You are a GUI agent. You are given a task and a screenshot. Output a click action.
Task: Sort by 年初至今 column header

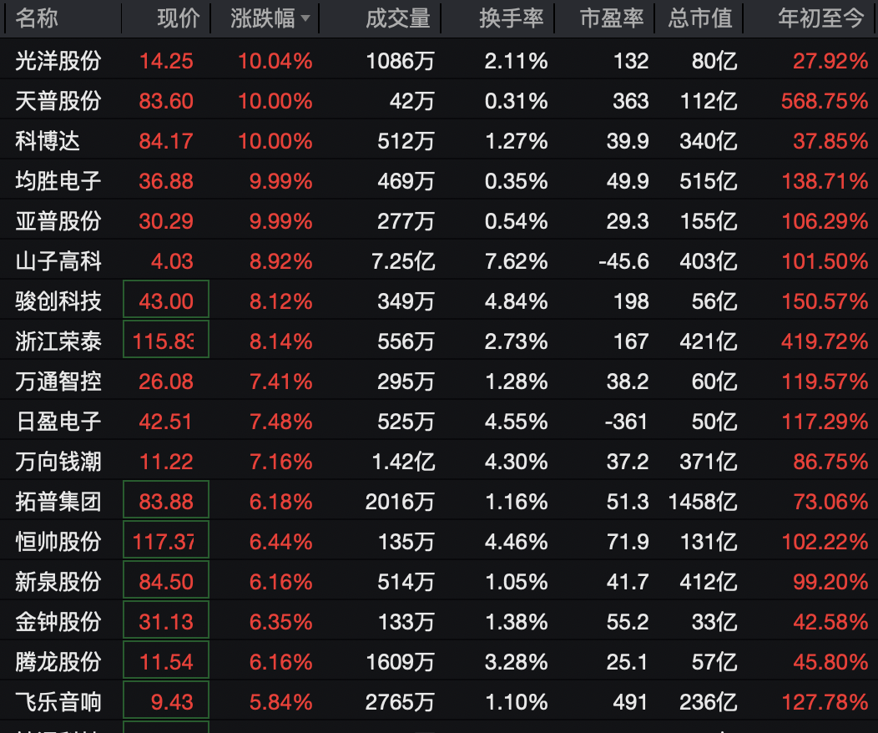click(820, 18)
